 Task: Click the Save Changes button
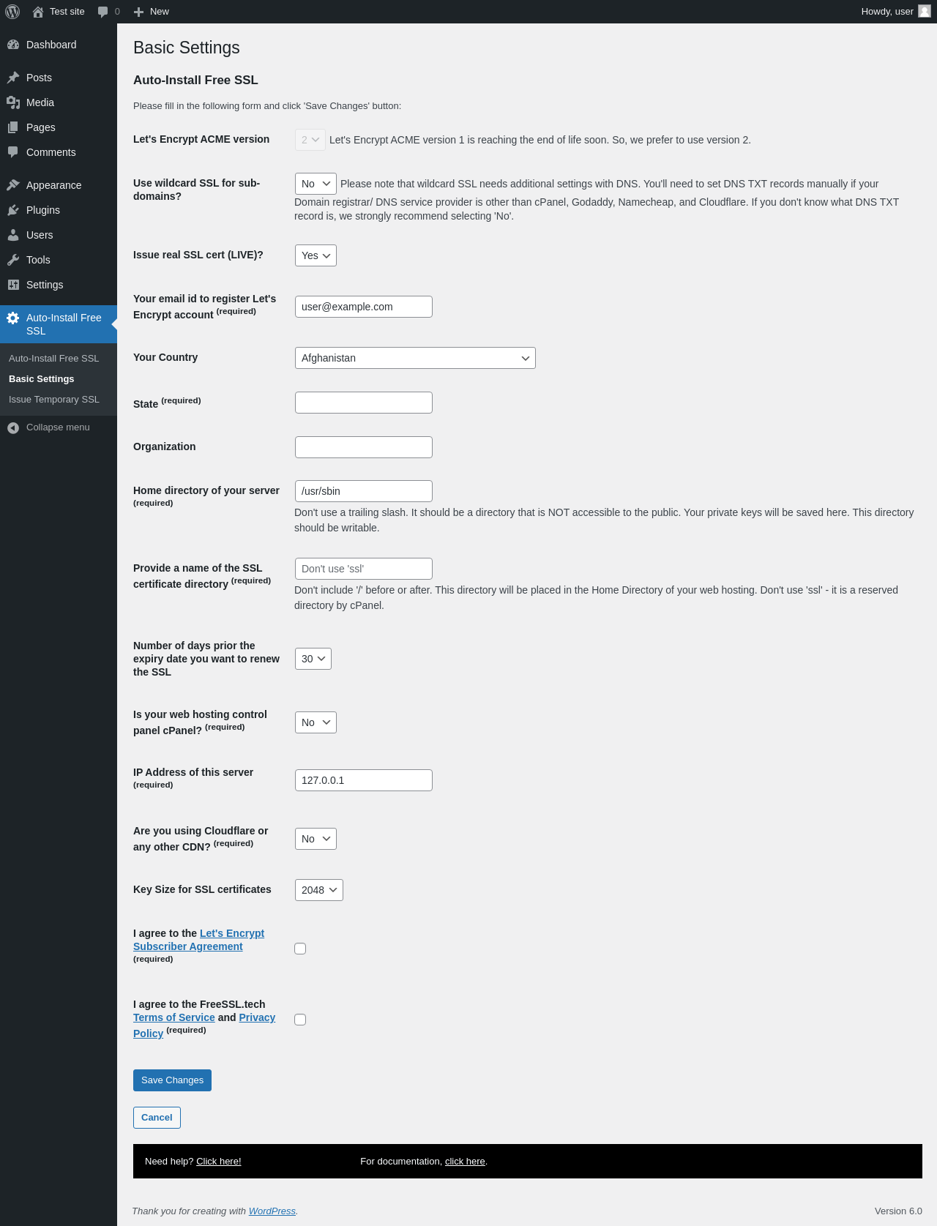pyautogui.click(x=172, y=1080)
